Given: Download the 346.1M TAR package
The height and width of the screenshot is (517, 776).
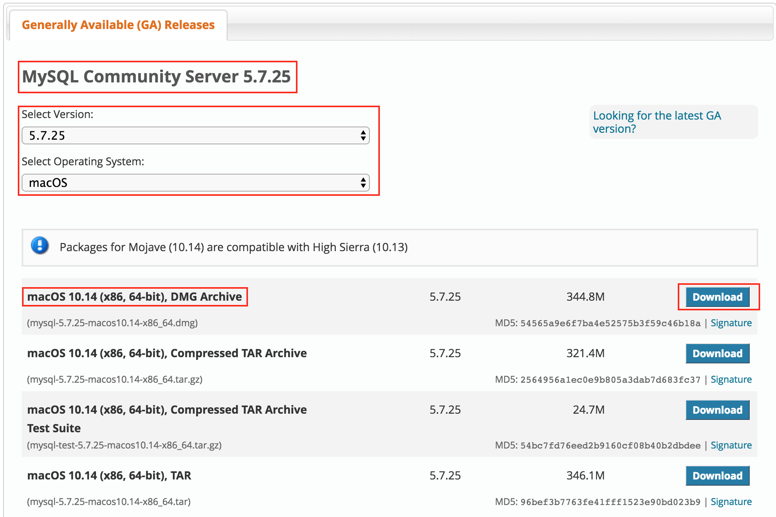Looking at the screenshot, I should (717, 476).
